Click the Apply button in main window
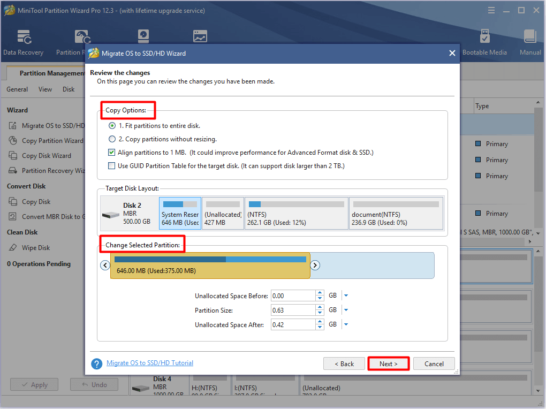This screenshot has height=409, width=546. (34, 384)
